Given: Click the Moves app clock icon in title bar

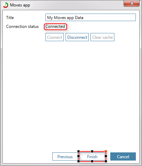Looking at the screenshot, I should (5, 5).
